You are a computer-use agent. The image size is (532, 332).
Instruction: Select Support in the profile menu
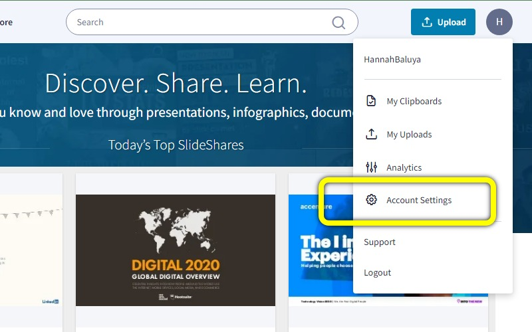coord(379,242)
